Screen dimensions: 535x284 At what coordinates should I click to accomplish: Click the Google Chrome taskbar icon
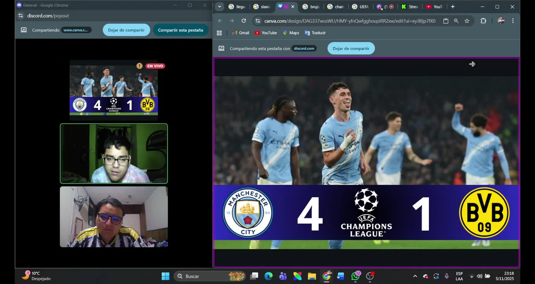[x=327, y=276]
